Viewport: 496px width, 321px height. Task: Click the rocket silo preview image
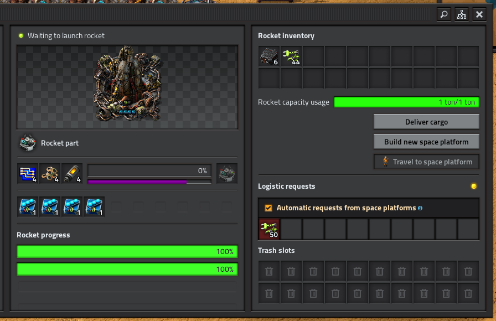coord(127,87)
